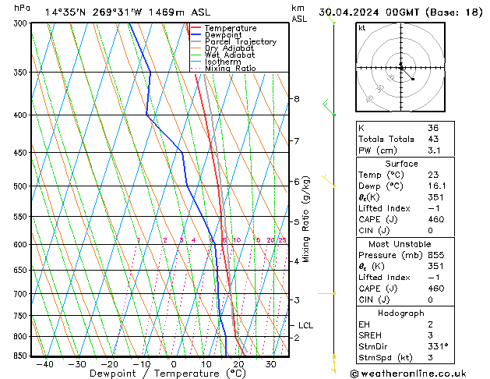
Task: Click the Pressure (mb) value 855
Action: [x=436, y=255]
